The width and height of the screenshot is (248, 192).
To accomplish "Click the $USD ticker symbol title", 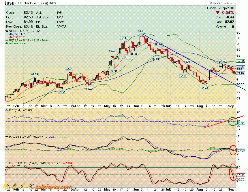I will point(10,3).
